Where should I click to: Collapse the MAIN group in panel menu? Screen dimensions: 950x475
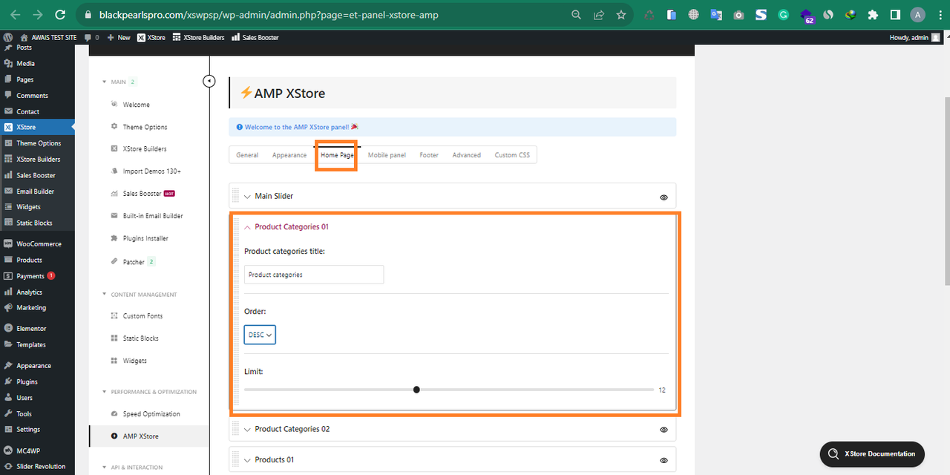tap(105, 82)
